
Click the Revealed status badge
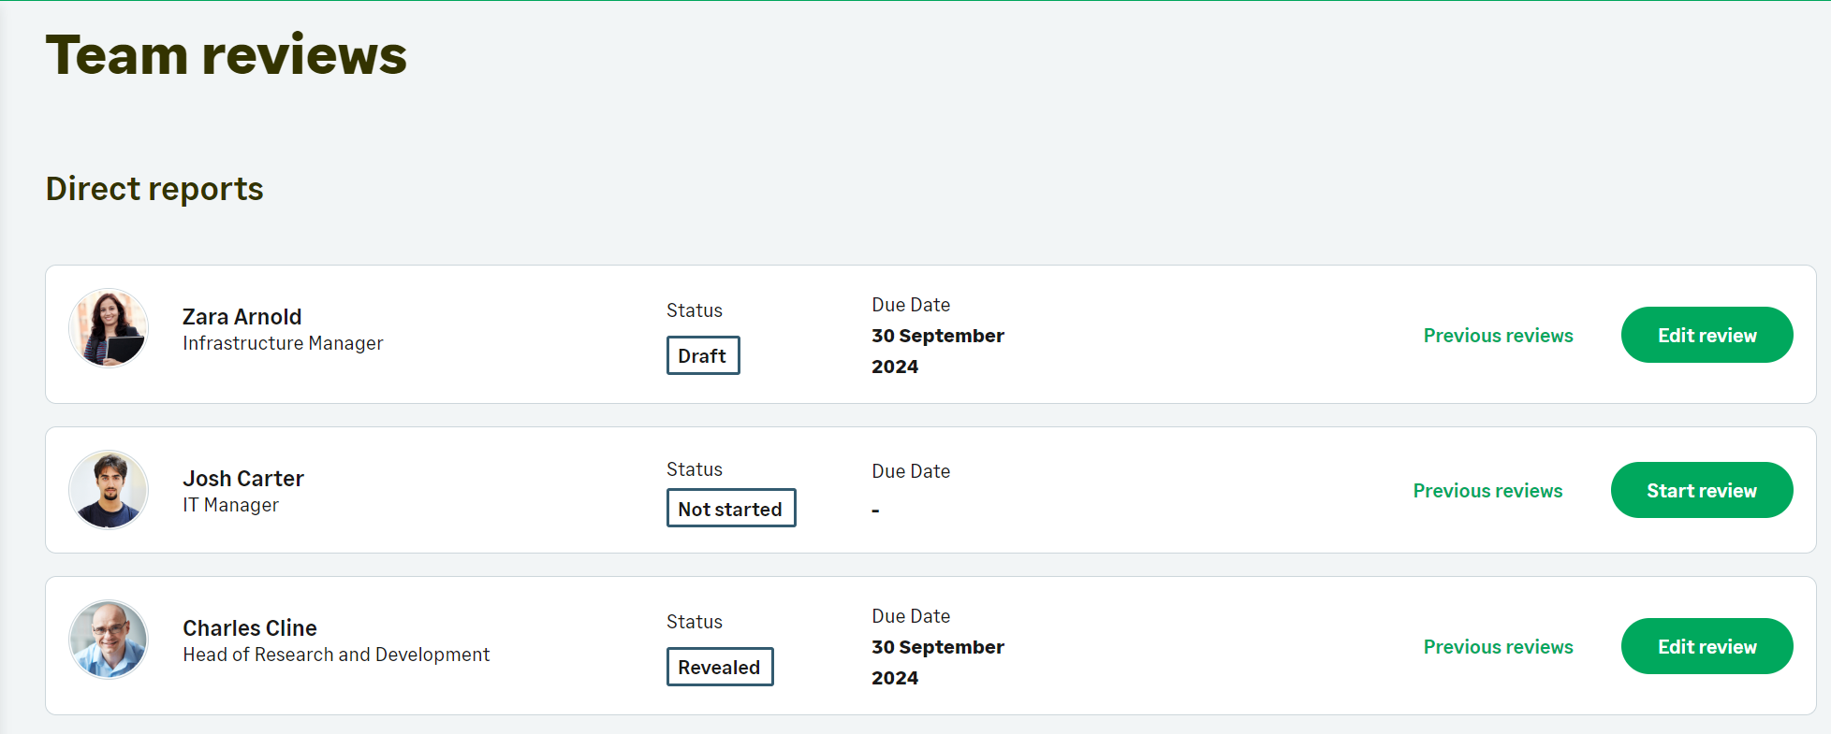click(x=719, y=667)
